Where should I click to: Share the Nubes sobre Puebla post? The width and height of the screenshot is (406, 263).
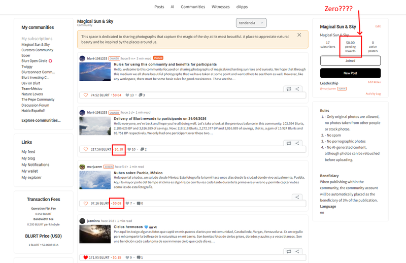coord(297,197)
